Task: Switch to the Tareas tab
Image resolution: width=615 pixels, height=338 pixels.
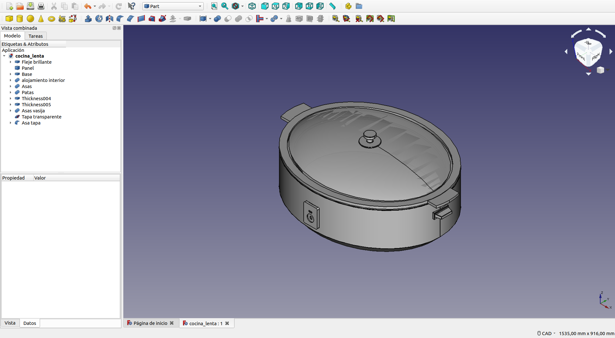Action: (x=36, y=36)
